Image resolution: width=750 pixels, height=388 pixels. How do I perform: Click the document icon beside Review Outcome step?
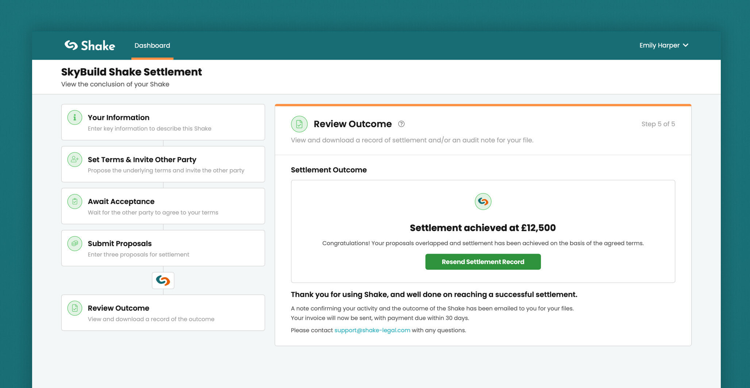(74, 308)
